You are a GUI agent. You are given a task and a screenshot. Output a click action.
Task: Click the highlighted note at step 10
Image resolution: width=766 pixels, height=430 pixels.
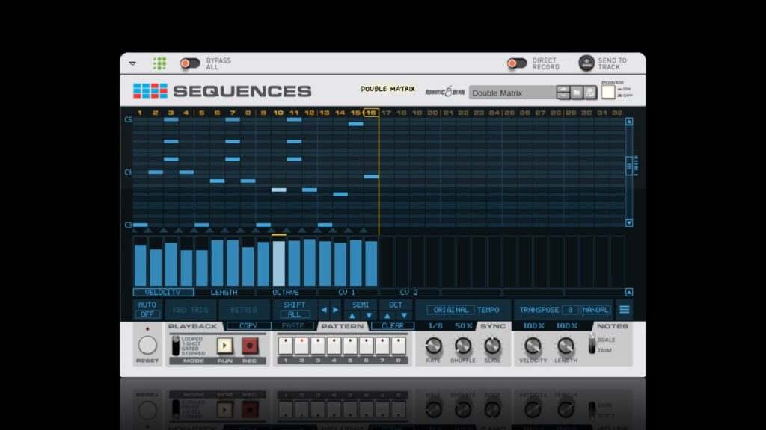point(278,190)
